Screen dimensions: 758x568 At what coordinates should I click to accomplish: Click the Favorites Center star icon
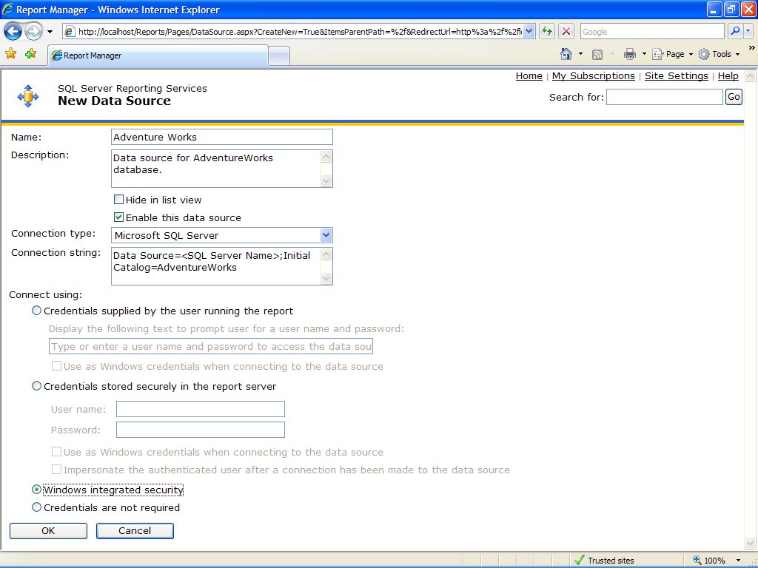tap(10, 54)
